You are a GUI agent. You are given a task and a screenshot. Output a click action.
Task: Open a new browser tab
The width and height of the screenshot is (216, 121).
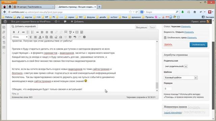99,7
